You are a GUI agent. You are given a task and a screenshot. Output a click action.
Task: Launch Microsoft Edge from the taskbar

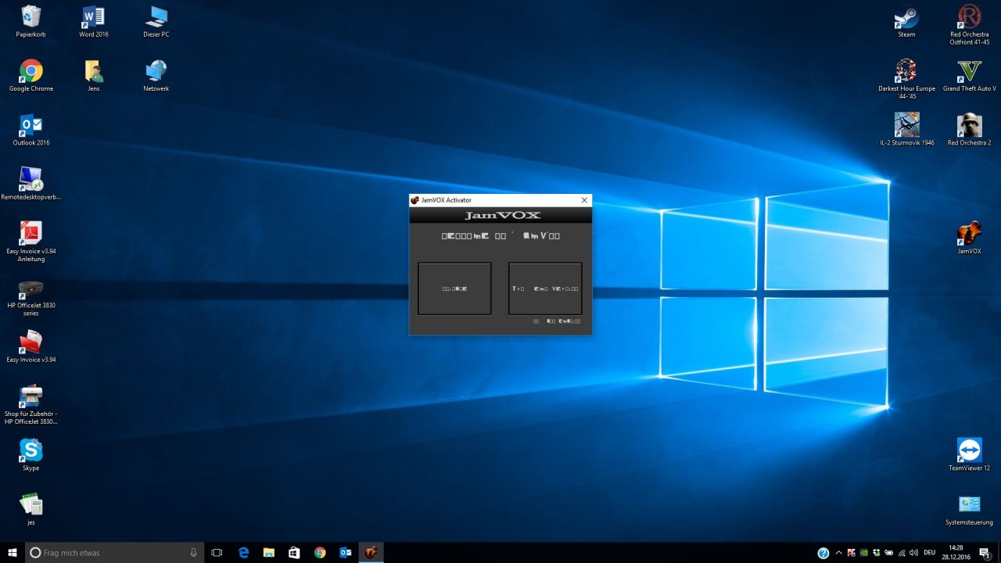click(x=243, y=552)
